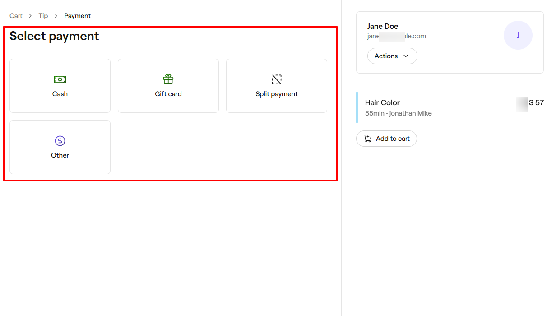The width and height of the screenshot is (547, 316).
Task: Click the cart-plus icon in Add to cart
Action: 368,139
